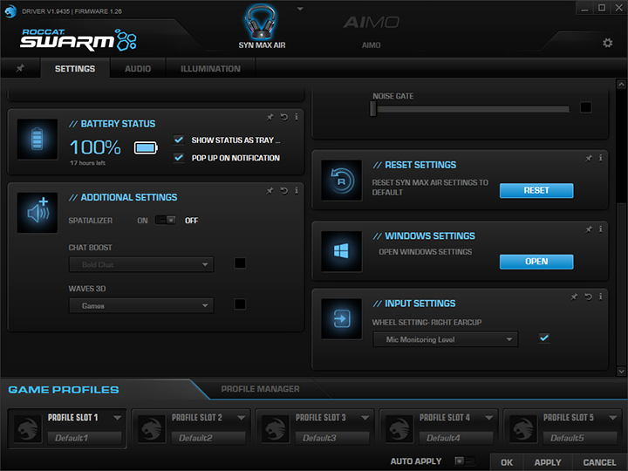Uncheck Show Status As Tray checkbox

[179, 140]
